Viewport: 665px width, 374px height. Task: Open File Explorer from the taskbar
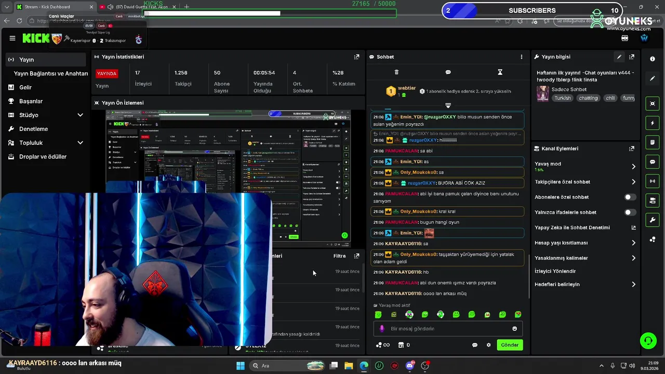click(x=349, y=366)
